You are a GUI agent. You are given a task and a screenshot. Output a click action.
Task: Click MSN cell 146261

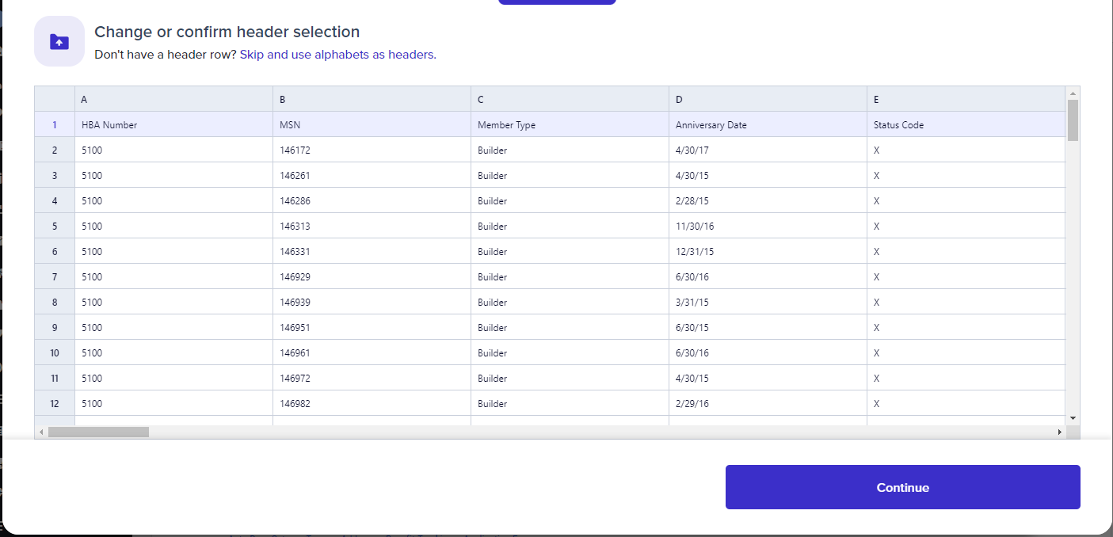372,175
